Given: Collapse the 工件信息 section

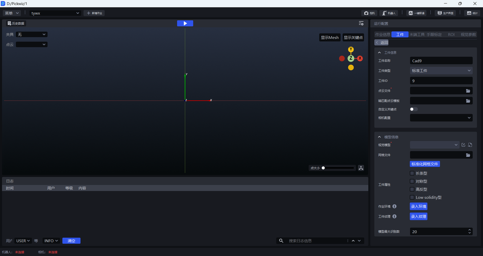Looking at the screenshot, I should [380, 53].
